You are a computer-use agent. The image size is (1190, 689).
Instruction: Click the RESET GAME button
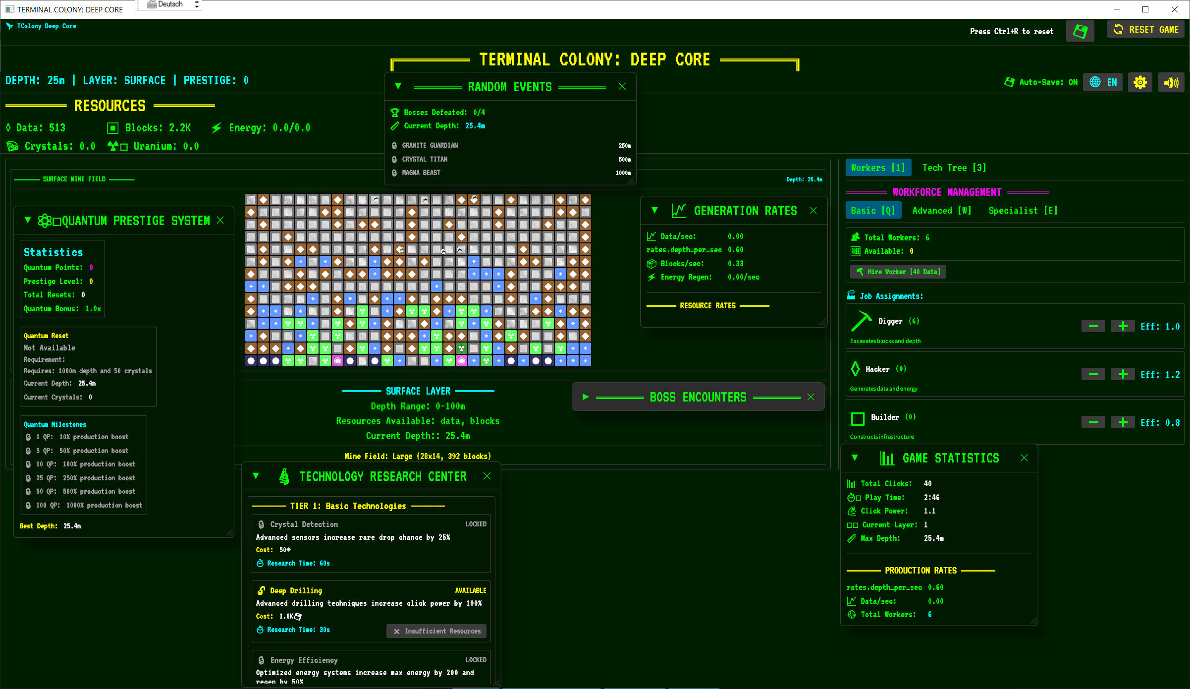[1145, 30]
